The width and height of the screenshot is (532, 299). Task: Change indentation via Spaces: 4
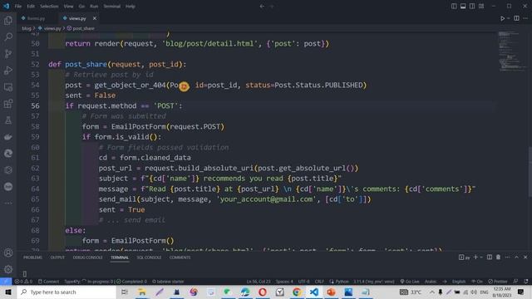(284, 282)
